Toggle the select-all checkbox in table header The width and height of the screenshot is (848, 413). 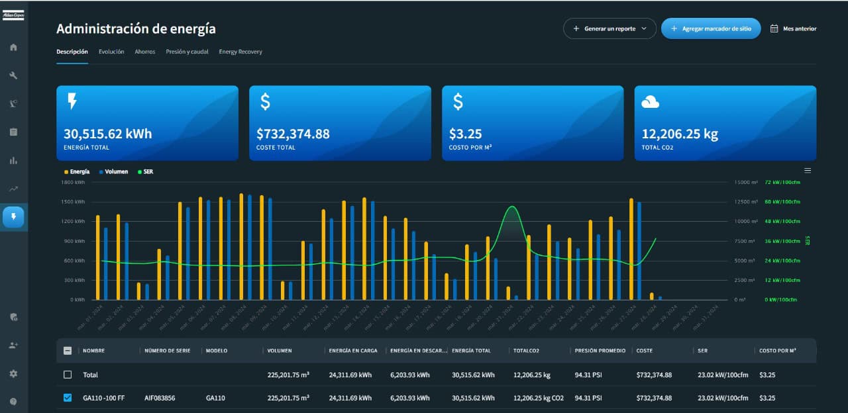68,351
